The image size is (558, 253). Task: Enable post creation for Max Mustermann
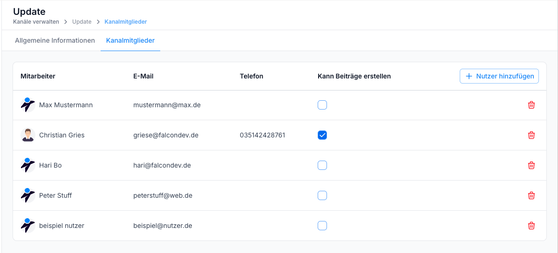pos(322,105)
